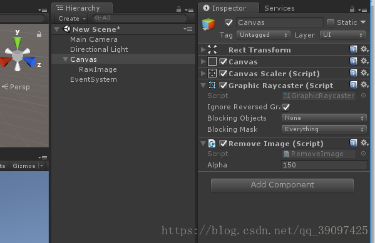
Task: Open the Layer UI dropdown
Action: 342,35
